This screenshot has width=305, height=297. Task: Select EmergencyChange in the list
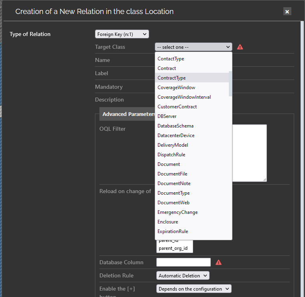(x=178, y=212)
